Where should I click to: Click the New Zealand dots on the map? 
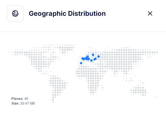click(x=156, y=97)
